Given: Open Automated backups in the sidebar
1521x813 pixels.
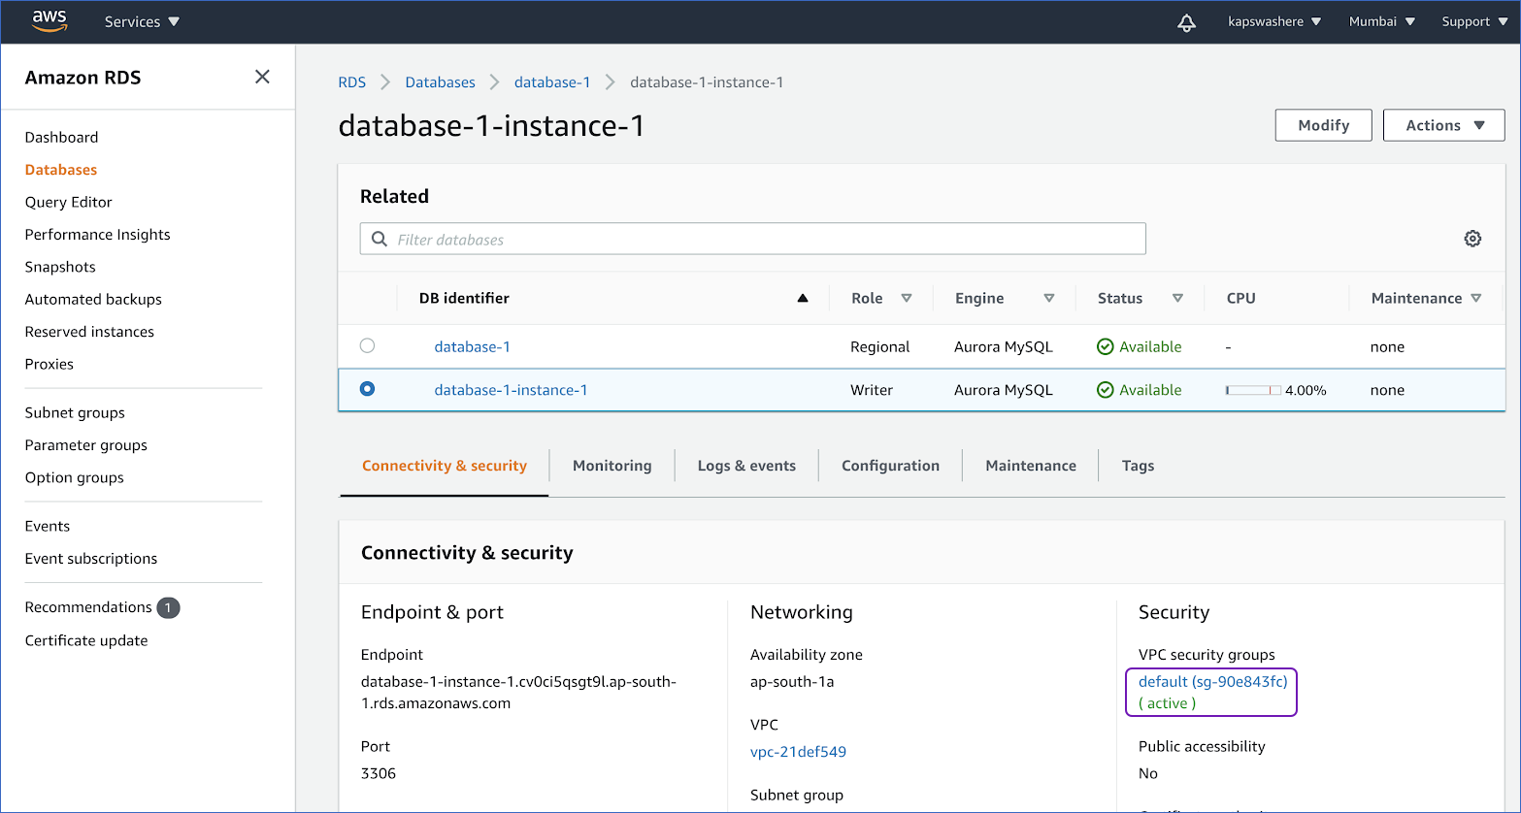Looking at the screenshot, I should pyautogui.click(x=93, y=299).
